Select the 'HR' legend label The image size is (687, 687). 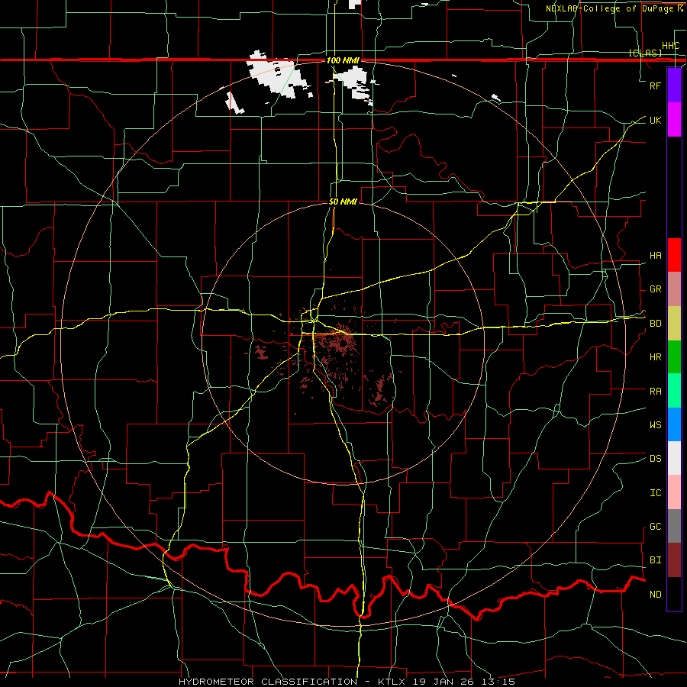(x=655, y=357)
